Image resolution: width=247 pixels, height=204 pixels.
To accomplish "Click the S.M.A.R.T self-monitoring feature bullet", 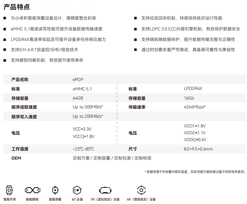I will pyautogui.click(x=44, y=50).
